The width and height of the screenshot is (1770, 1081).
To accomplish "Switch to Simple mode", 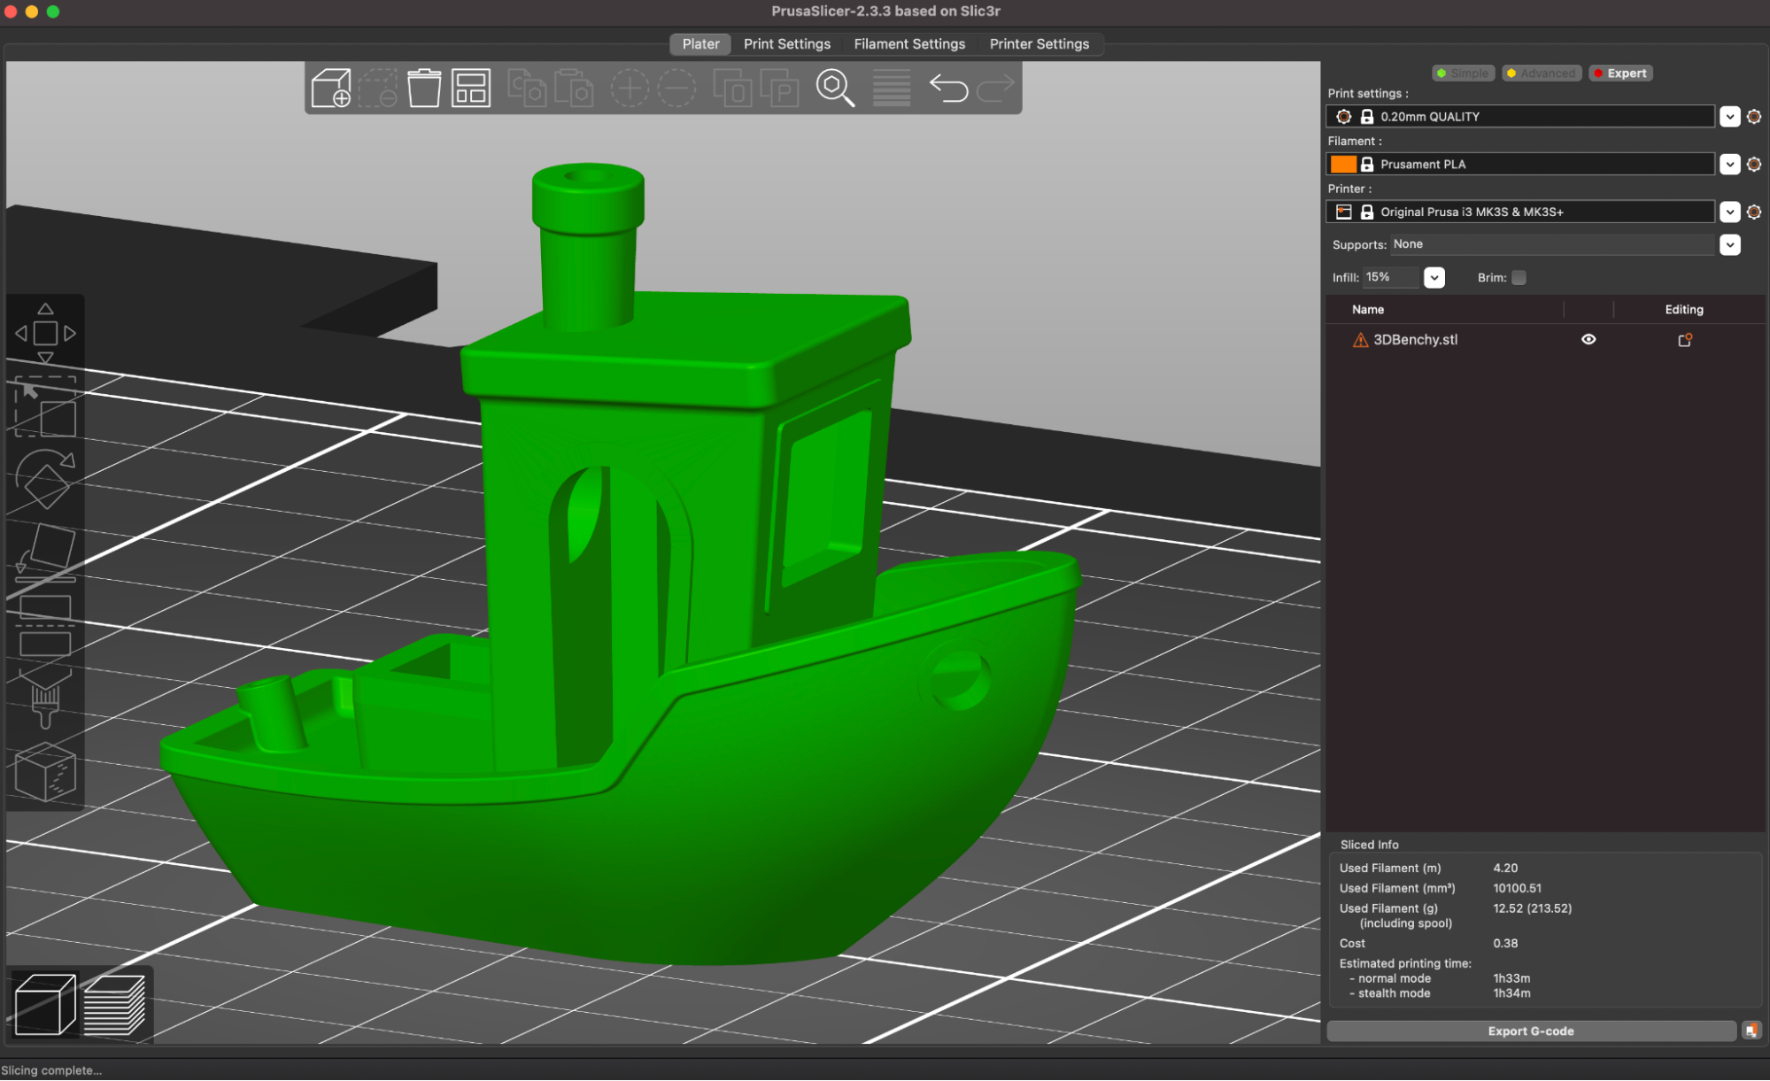I will [1463, 73].
